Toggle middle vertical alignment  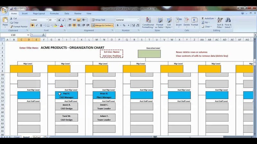(x=74, y=20)
